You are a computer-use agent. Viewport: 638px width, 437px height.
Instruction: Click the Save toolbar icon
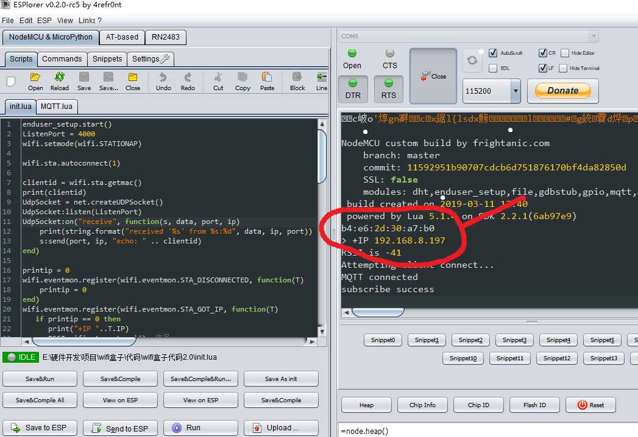[84, 82]
